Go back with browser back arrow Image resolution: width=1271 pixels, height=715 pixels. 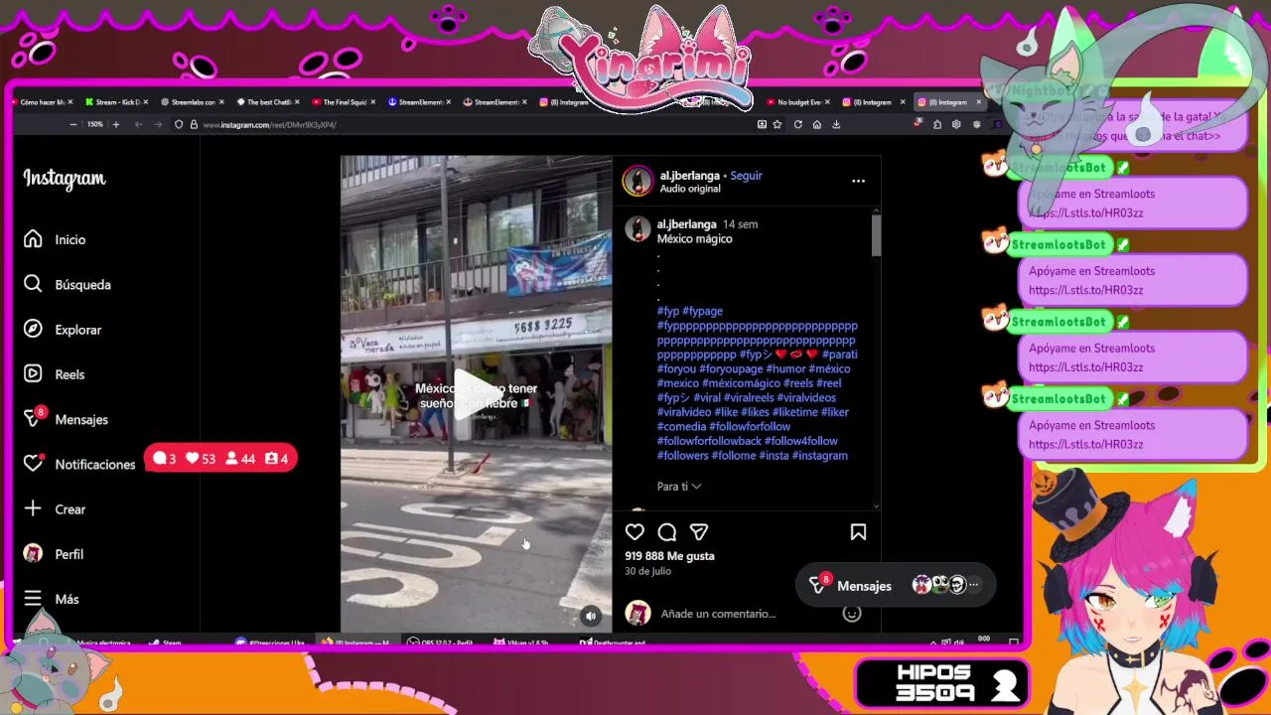pos(139,124)
